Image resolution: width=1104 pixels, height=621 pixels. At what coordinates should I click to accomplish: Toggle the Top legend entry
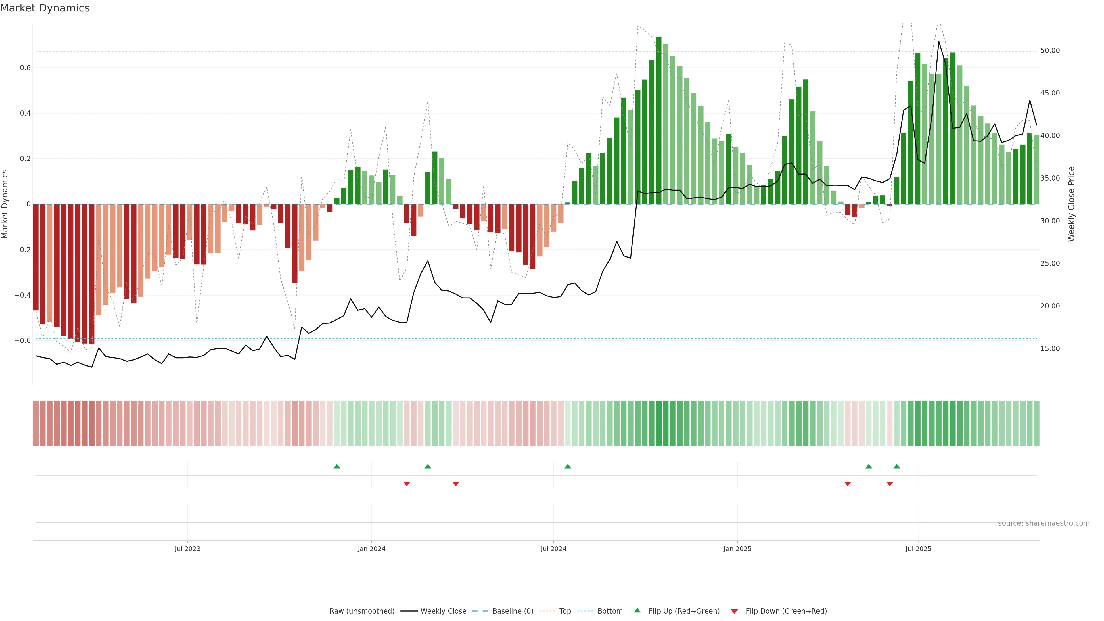(x=565, y=611)
